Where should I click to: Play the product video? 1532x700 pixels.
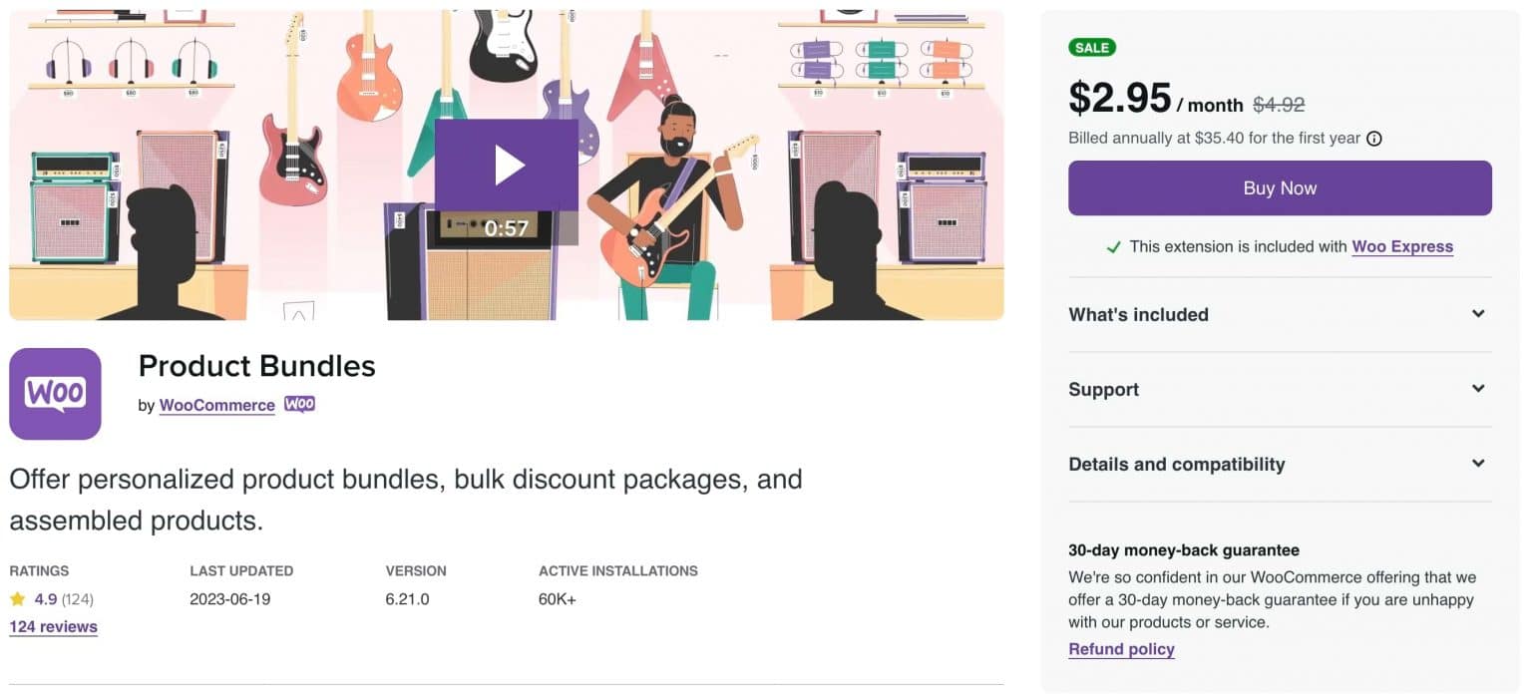pos(507,164)
